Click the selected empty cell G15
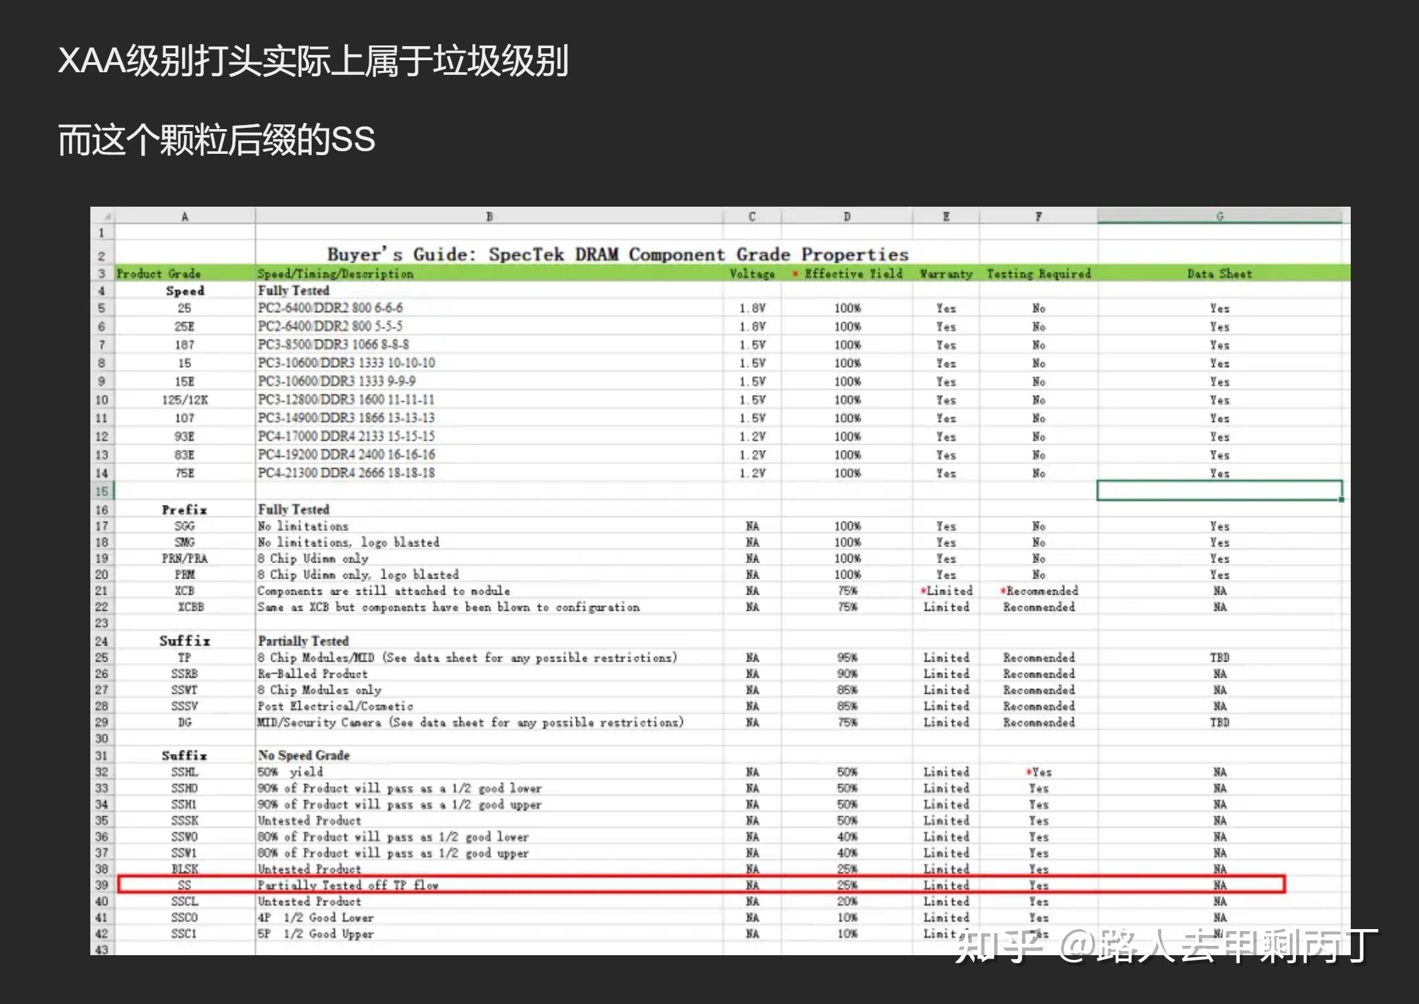The image size is (1419, 1004). pyautogui.click(x=1219, y=490)
